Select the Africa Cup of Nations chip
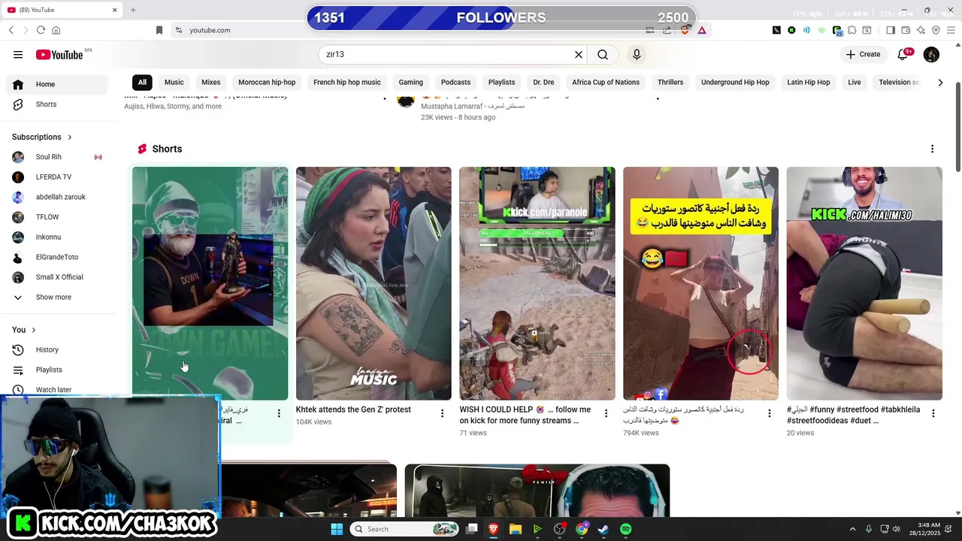 tap(606, 82)
